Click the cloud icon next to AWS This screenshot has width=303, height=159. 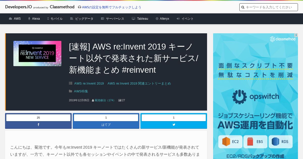click(10, 19)
